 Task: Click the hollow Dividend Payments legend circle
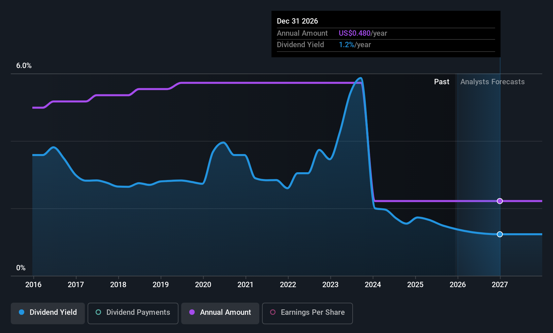click(x=98, y=312)
